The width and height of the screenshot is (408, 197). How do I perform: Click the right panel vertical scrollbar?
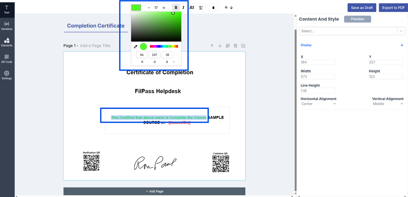(x=295, y=110)
